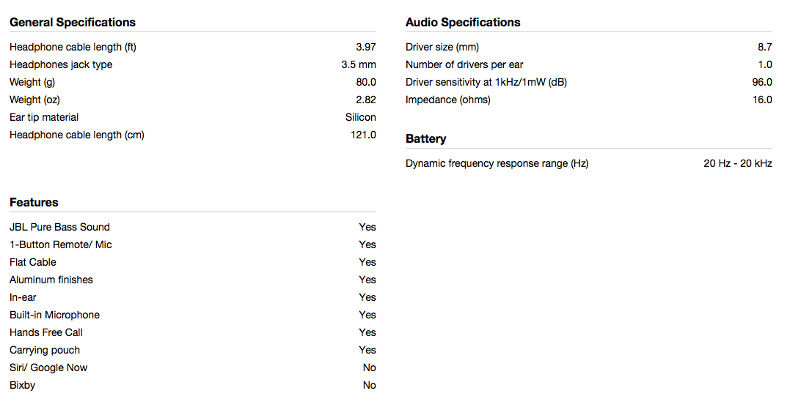Click the 1-Button Remote/ Mic feature

pos(61,244)
